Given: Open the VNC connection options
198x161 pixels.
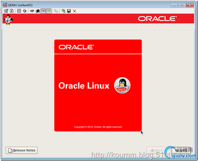Looking at the screenshot, I should coord(6,11).
